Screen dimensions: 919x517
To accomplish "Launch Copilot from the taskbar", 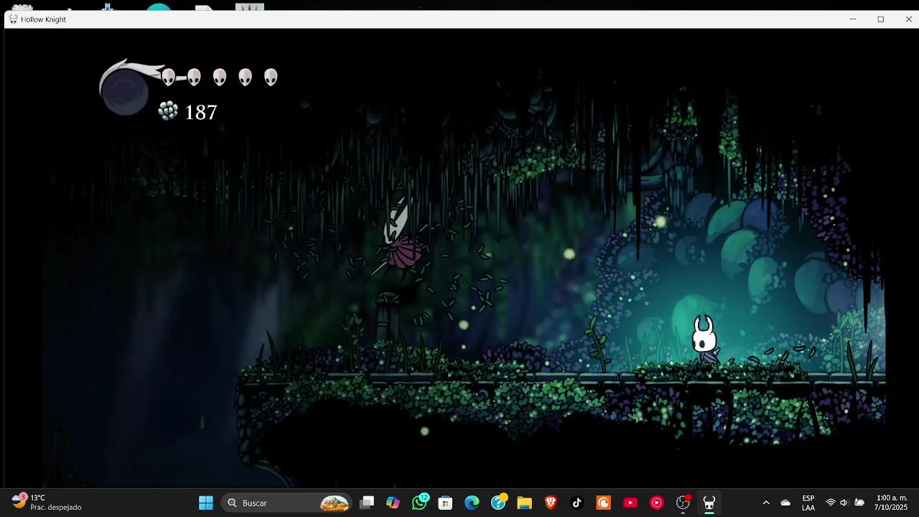I will (393, 503).
